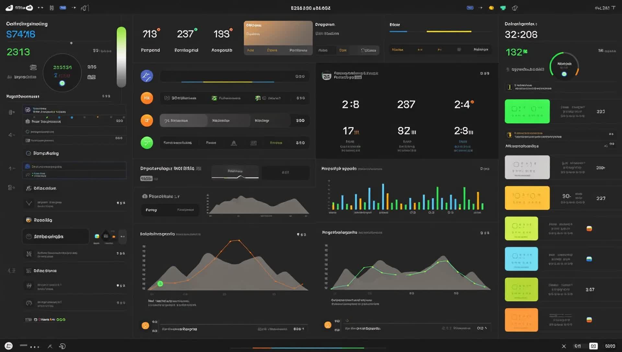The image size is (622, 352).
Task: Open three-dot menu on green bar chart panel
Action: (x=485, y=169)
